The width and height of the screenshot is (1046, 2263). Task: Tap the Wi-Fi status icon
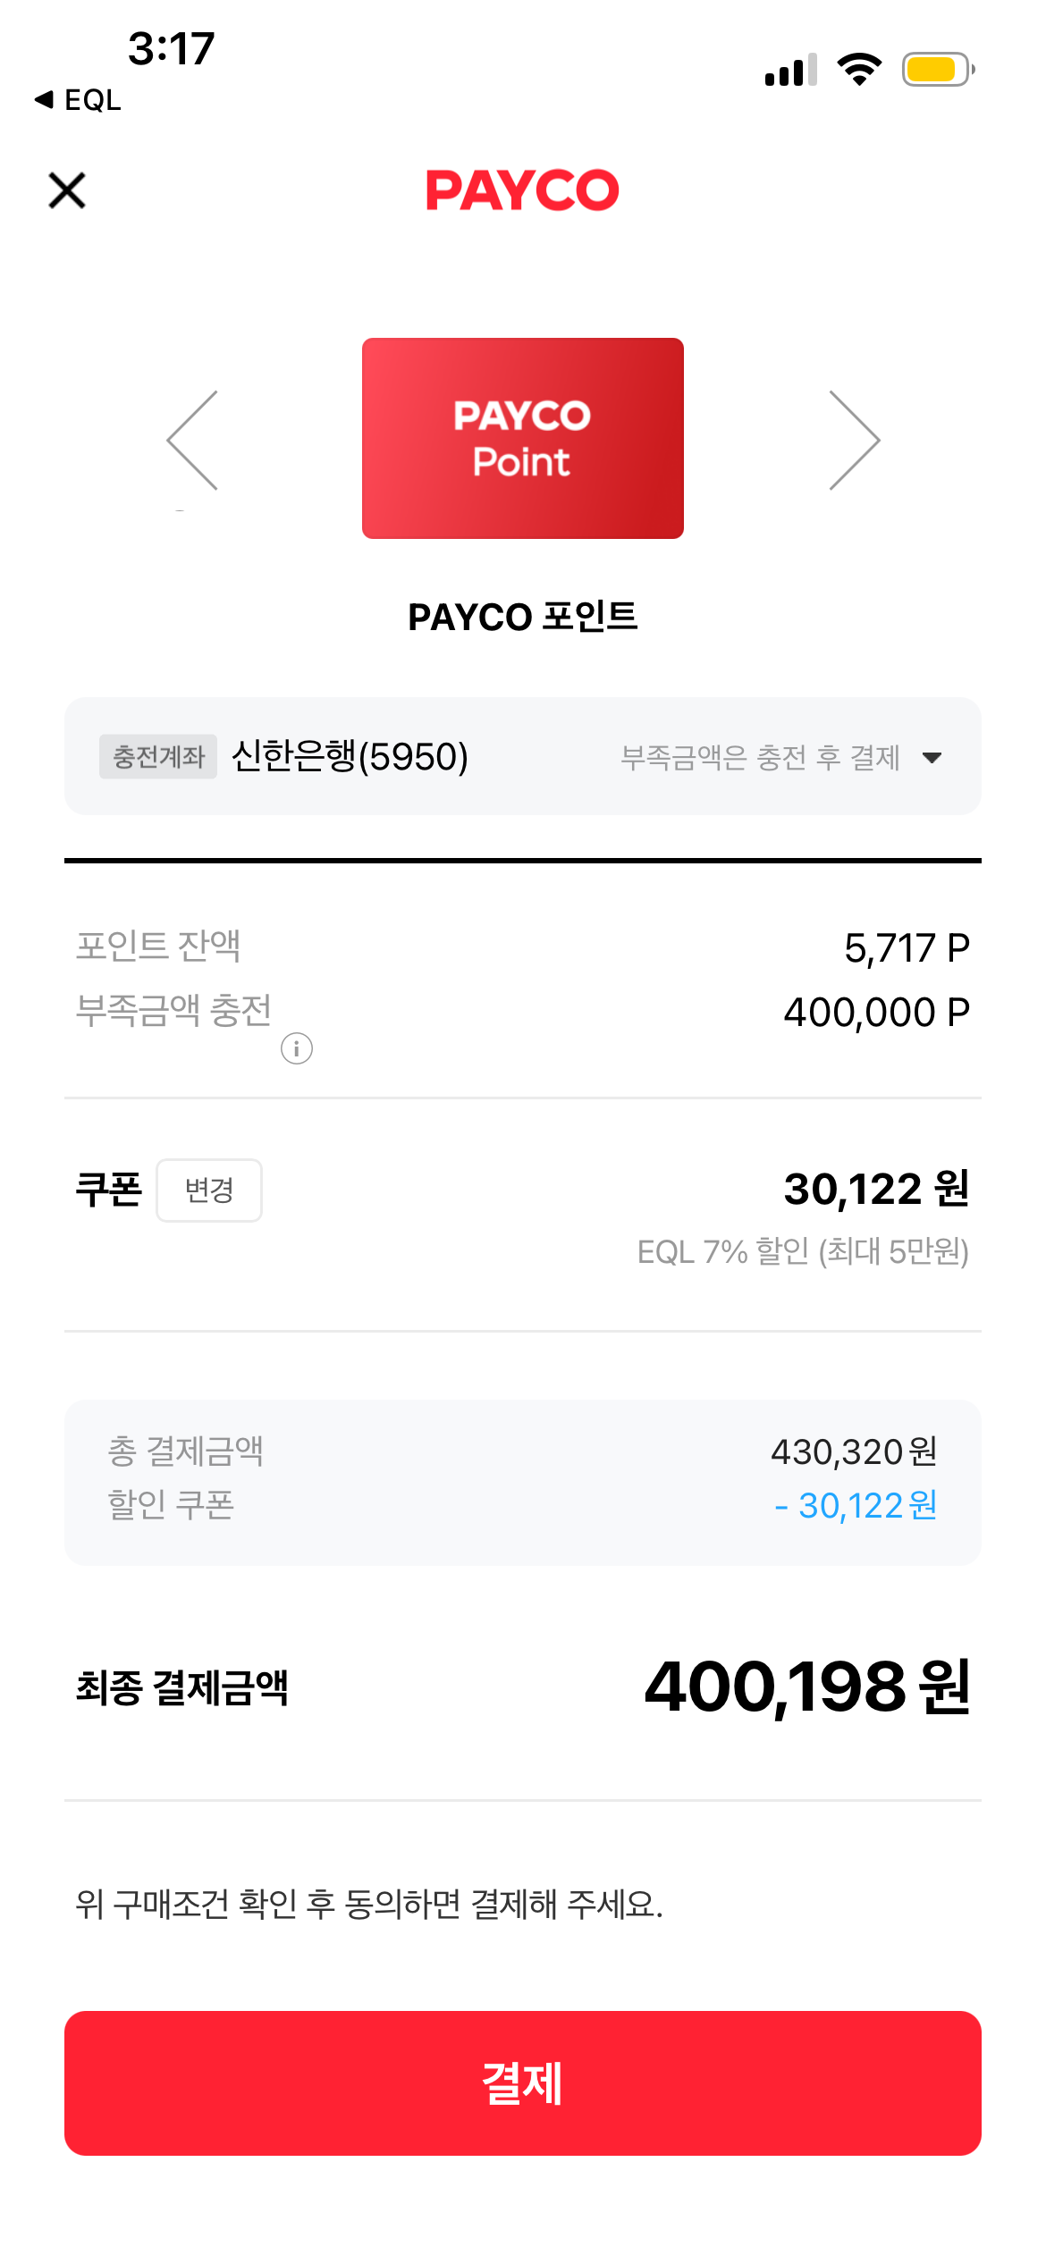(859, 70)
